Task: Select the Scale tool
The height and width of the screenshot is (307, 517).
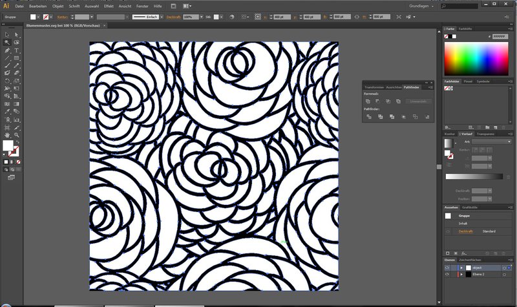Action: point(17,81)
